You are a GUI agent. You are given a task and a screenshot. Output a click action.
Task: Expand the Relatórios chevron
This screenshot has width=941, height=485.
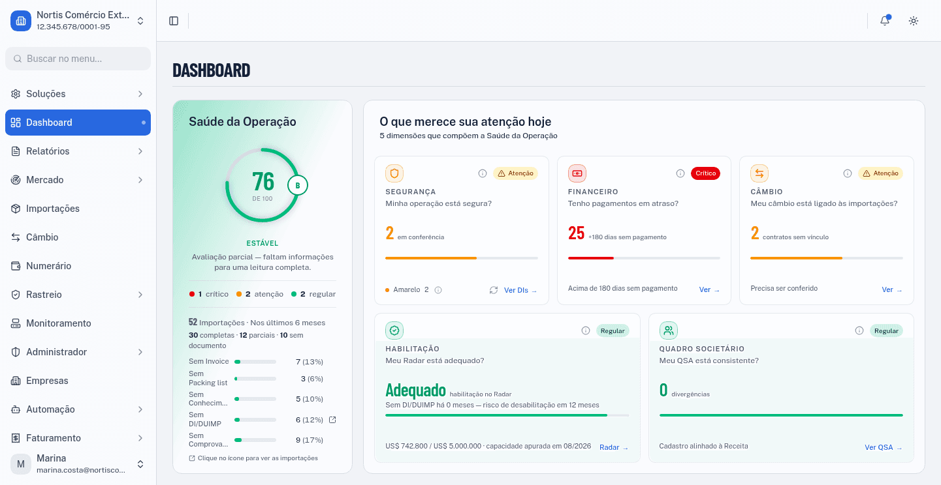click(140, 151)
